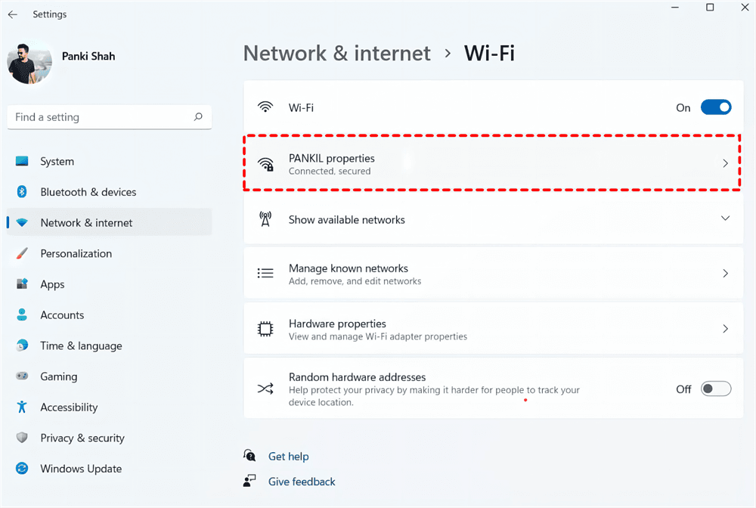Open the Get help link
This screenshot has width=756, height=508.
point(288,457)
